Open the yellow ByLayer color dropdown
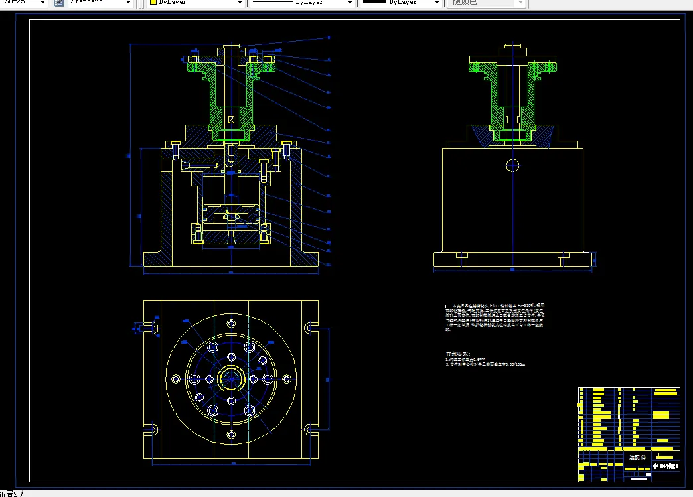This screenshot has width=693, height=497. 240,2
